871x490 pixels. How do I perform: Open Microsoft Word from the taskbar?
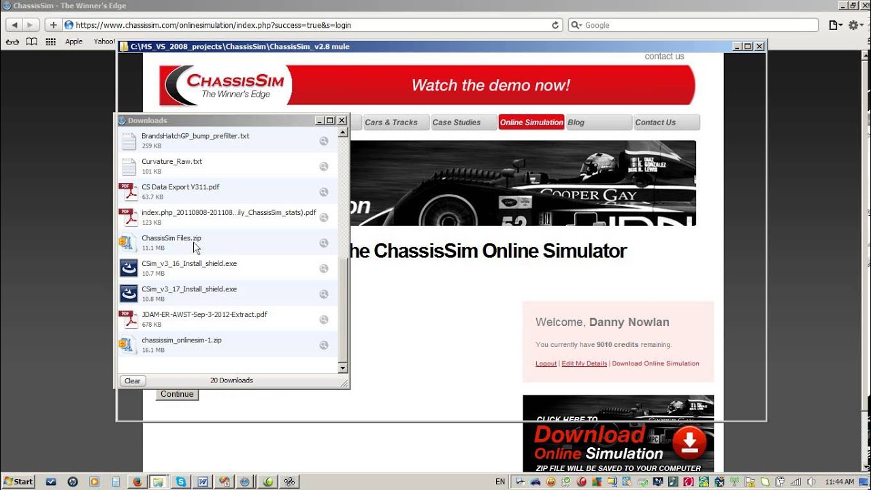(x=202, y=481)
